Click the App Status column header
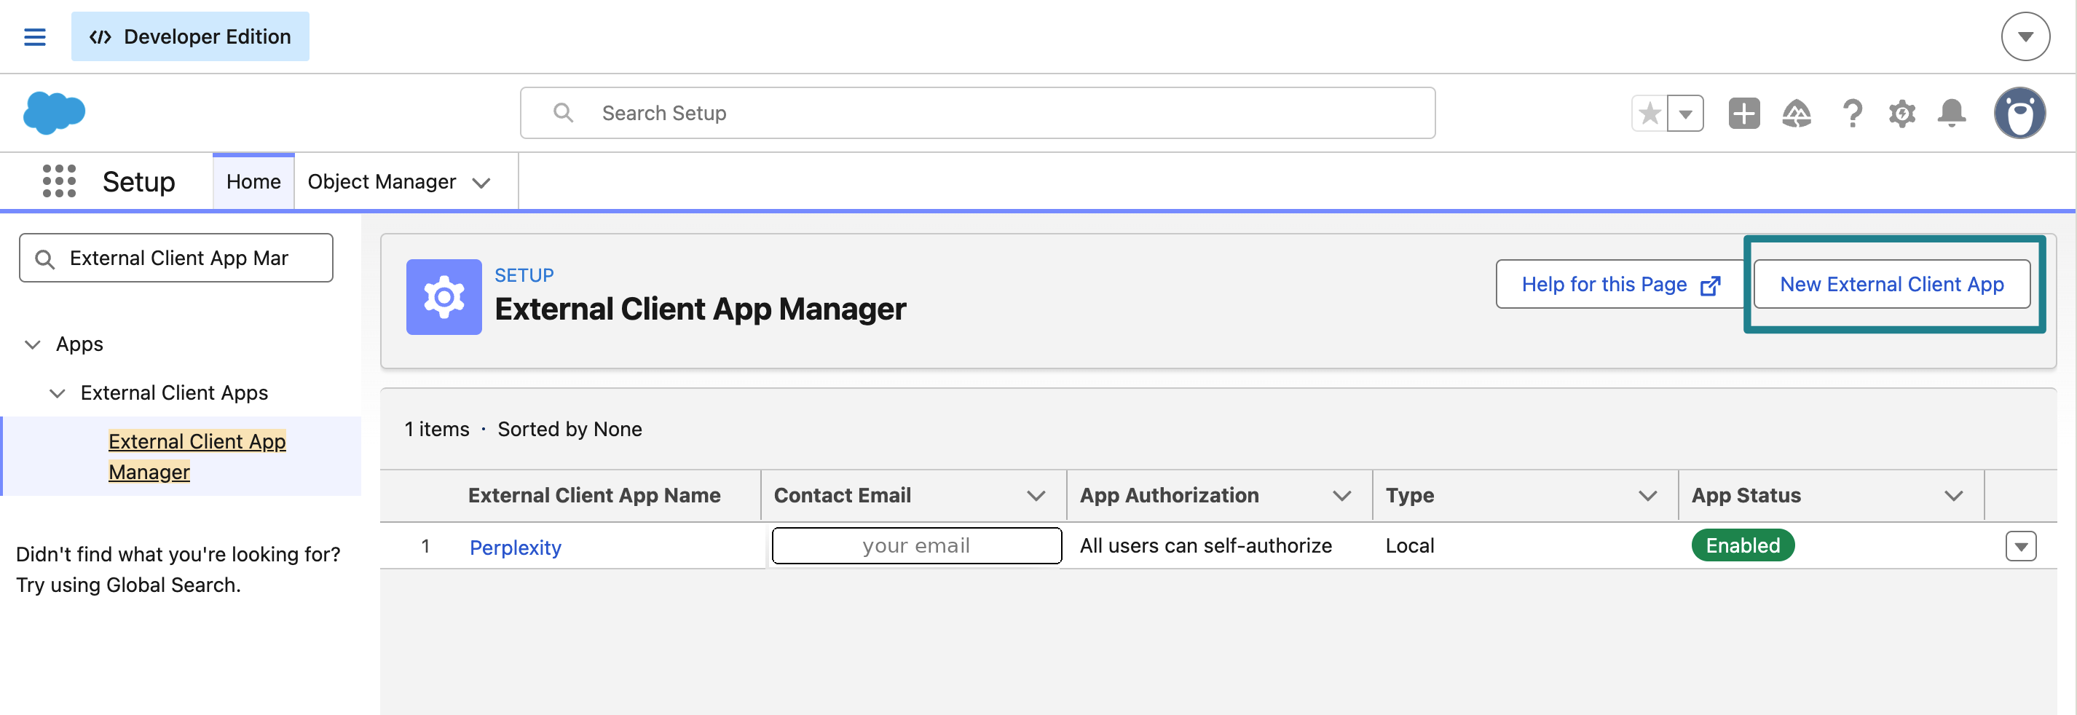 pos(1746,496)
